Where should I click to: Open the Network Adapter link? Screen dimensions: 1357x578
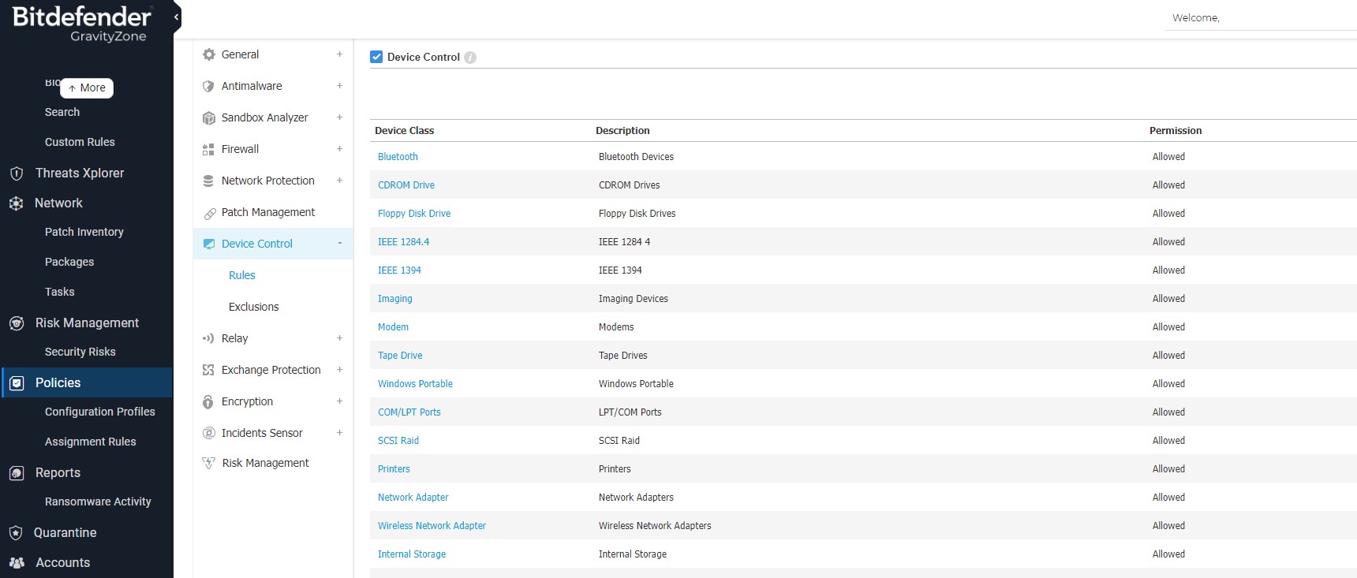413,498
